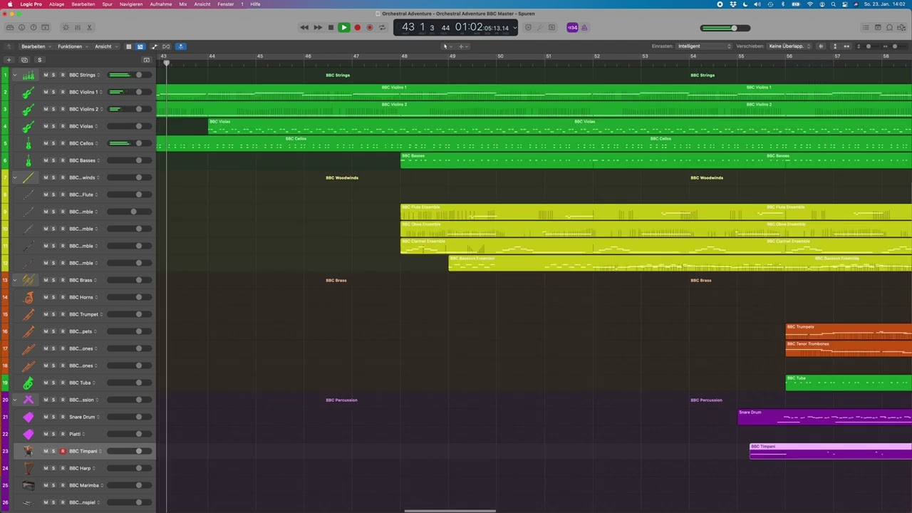Image resolution: width=912 pixels, height=513 pixels.
Task: Disable record on BBC Timpani track
Action: coord(62,451)
